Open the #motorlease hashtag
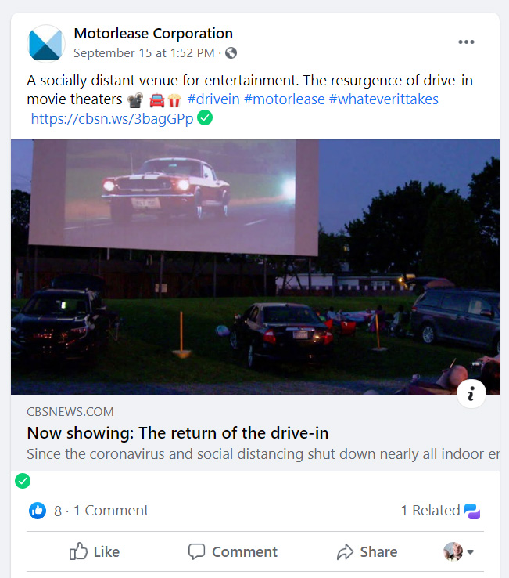Image resolution: width=509 pixels, height=578 pixels. [x=284, y=99]
